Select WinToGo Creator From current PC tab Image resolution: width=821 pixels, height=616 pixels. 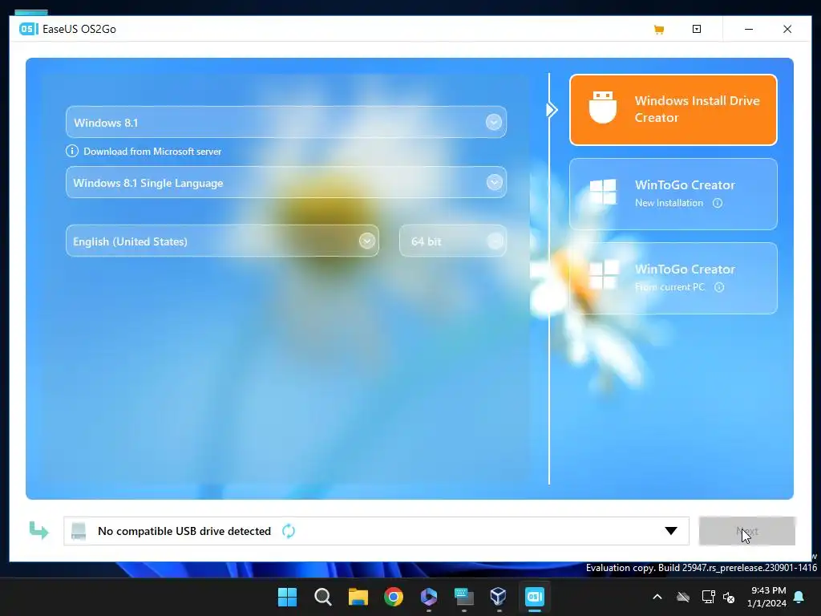click(x=673, y=278)
